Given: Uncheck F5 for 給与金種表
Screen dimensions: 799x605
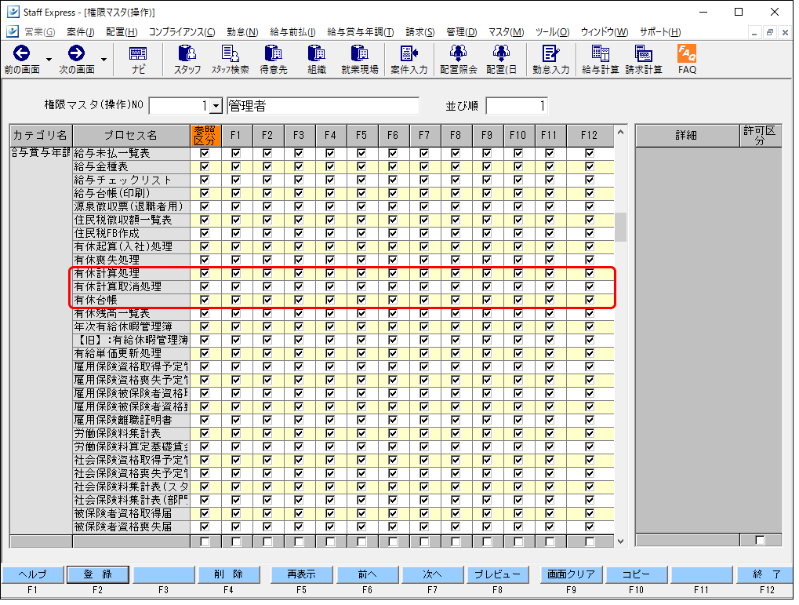Looking at the screenshot, I should point(361,166).
